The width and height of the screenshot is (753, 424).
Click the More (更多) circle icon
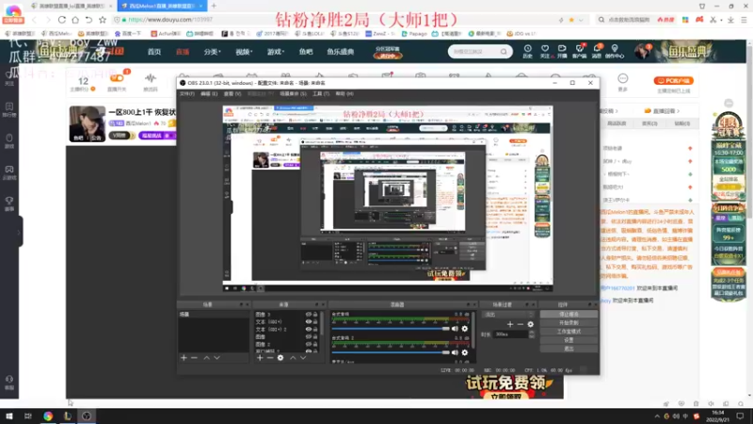pyautogui.click(x=623, y=79)
